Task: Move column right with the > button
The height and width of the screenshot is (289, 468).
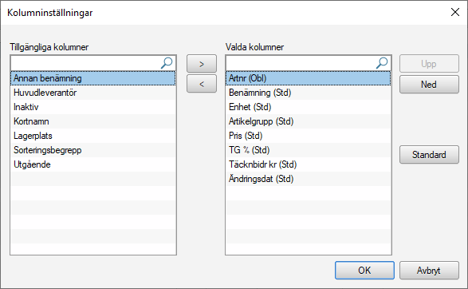Action: [x=202, y=64]
